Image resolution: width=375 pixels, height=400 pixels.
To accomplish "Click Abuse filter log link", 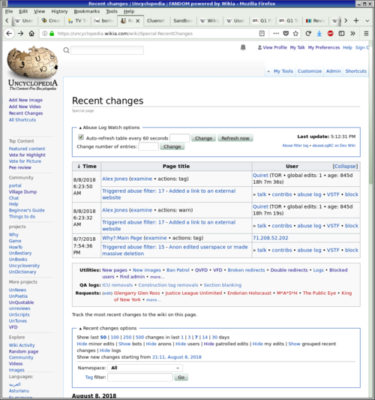I will (x=295, y=146).
